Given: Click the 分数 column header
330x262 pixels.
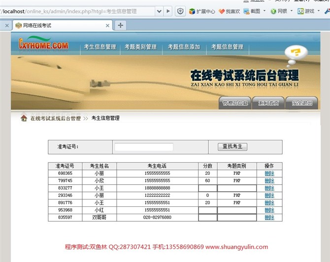Looking at the screenshot, I should (x=207, y=166).
